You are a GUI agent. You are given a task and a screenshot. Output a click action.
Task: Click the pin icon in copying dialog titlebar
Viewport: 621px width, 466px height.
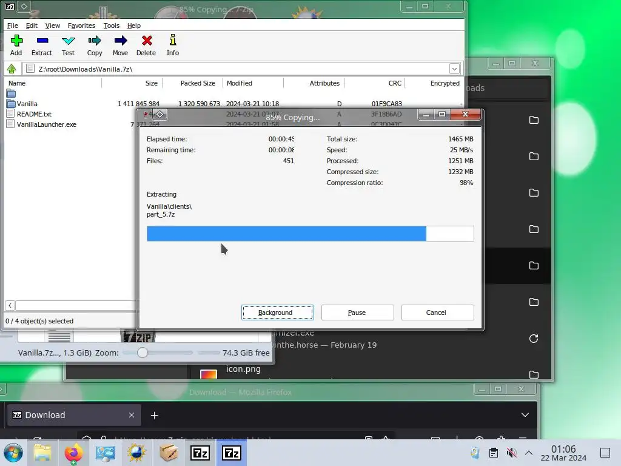159,115
